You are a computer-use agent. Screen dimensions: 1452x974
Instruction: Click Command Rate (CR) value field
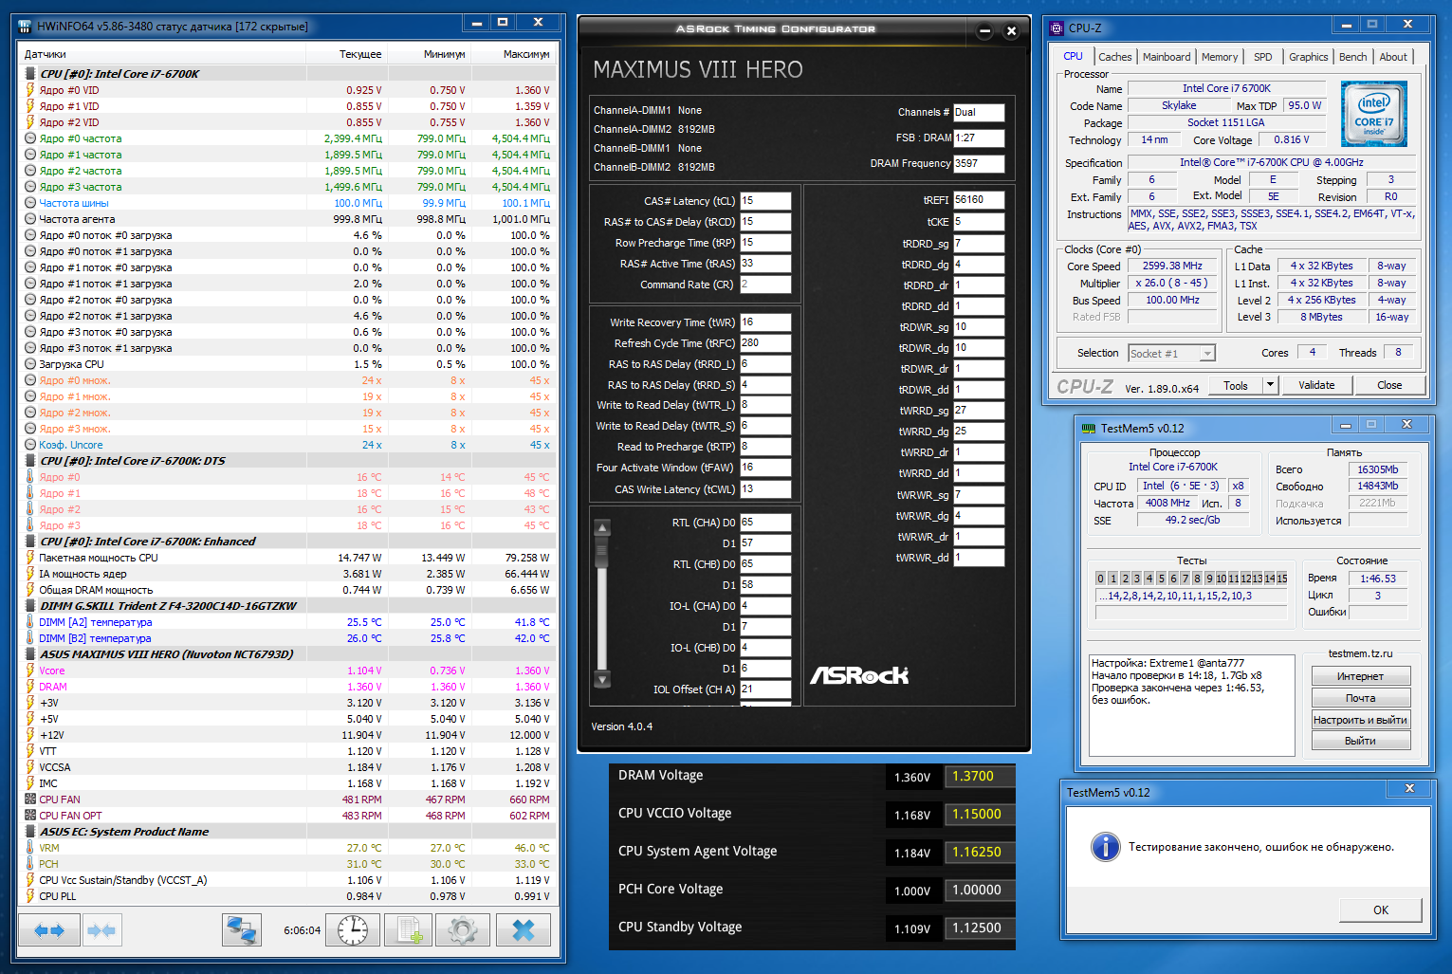[765, 285]
